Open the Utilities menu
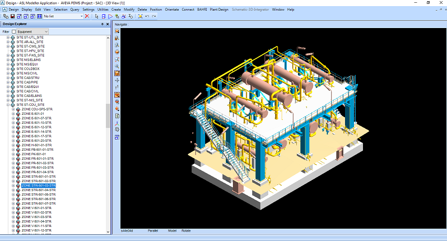447x241 pixels. [103, 10]
